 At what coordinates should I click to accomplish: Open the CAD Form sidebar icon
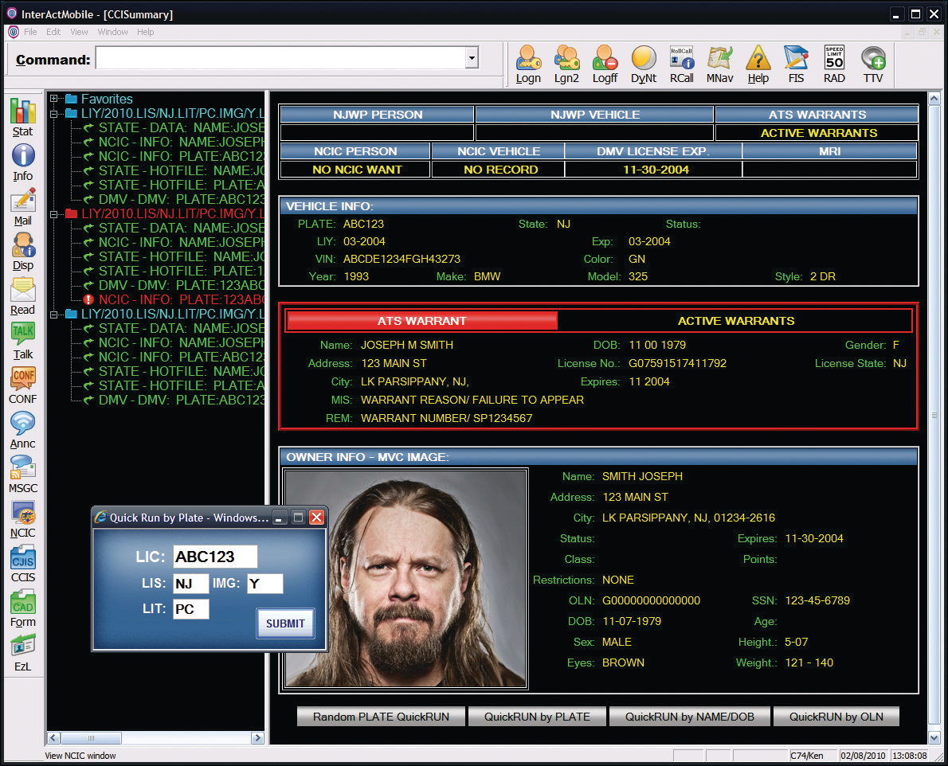coord(23,607)
